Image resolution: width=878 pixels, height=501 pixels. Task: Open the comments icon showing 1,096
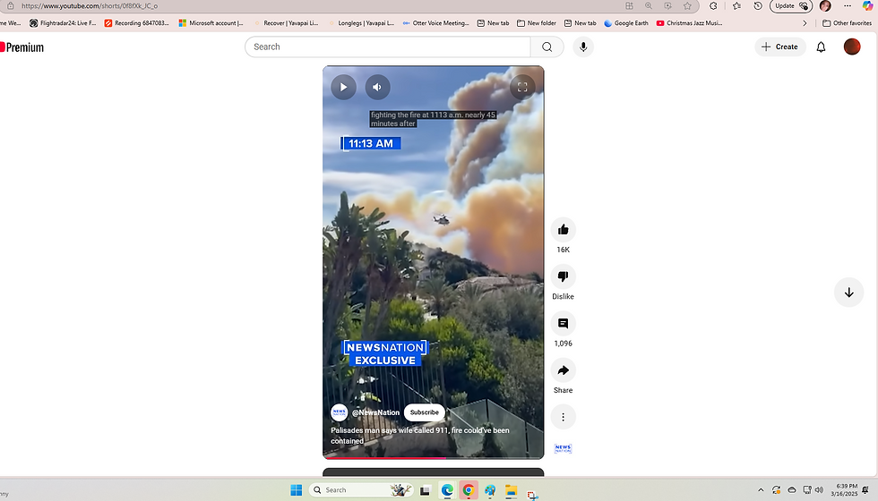point(563,323)
